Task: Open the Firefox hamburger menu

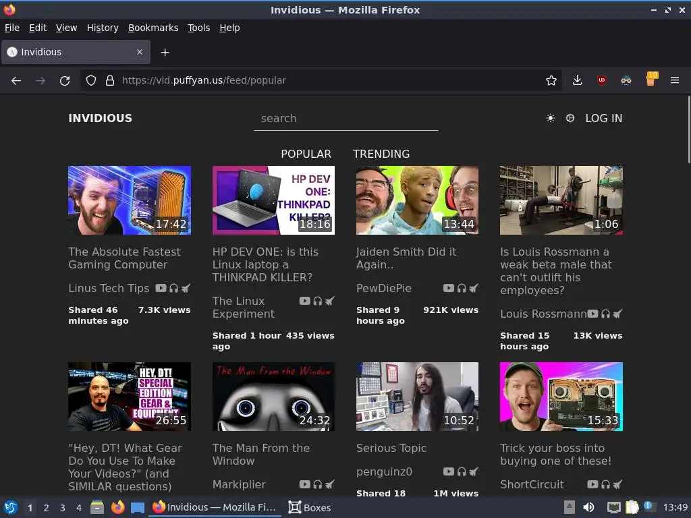Action: pyautogui.click(x=675, y=80)
